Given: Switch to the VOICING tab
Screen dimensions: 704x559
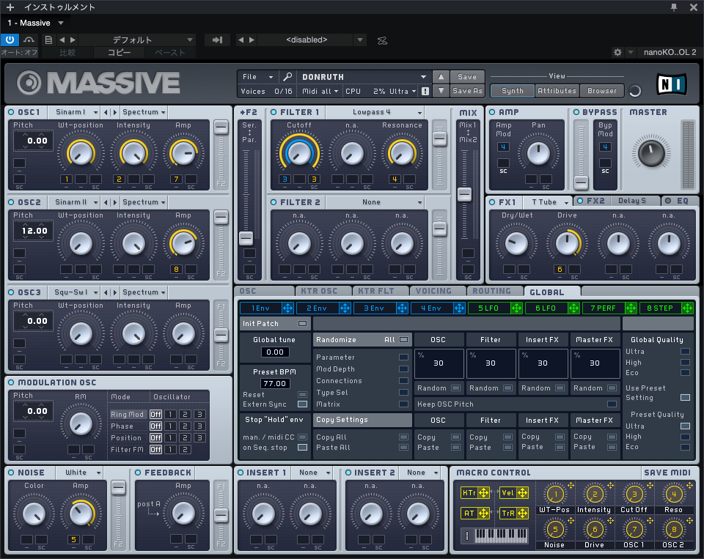Looking at the screenshot, I should pos(438,291).
